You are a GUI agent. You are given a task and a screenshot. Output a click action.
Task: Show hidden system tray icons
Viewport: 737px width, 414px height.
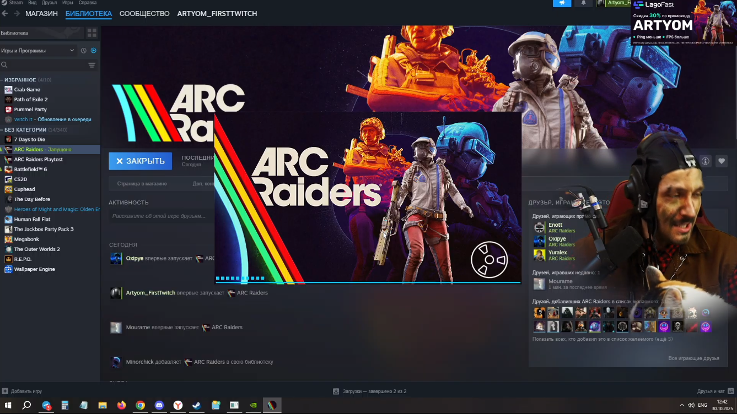click(x=682, y=405)
